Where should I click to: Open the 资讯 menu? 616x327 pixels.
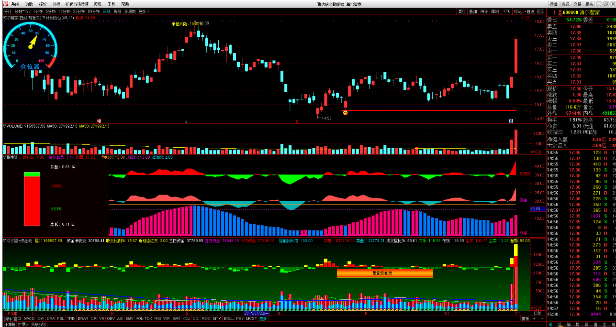coord(98,4)
